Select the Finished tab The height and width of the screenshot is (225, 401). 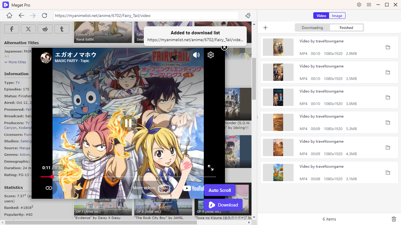(346, 27)
